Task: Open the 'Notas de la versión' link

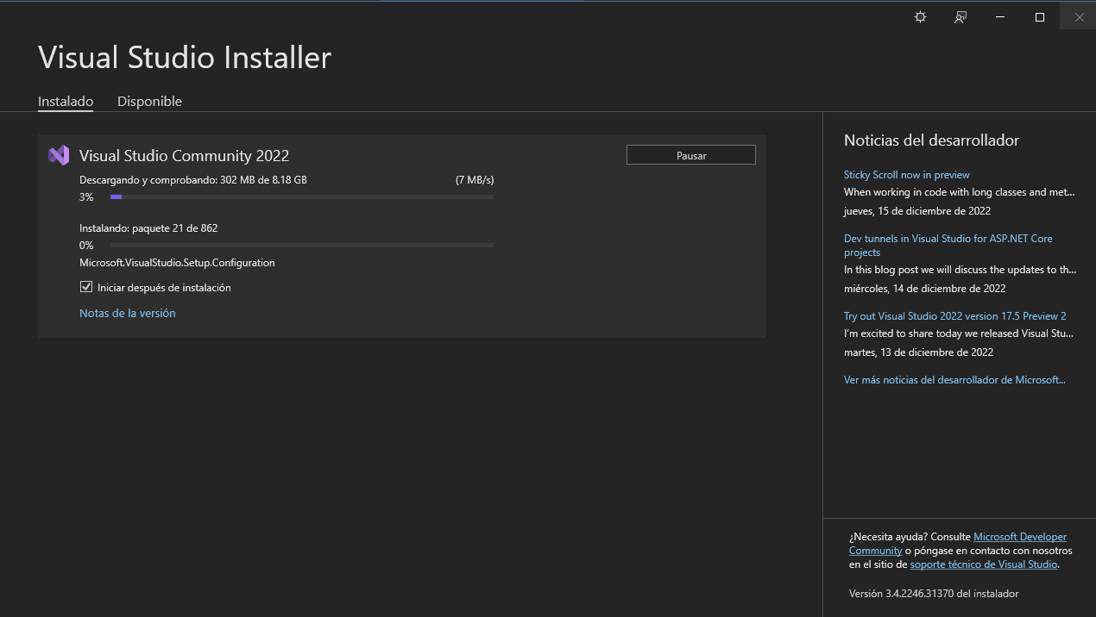Action: 127,313
